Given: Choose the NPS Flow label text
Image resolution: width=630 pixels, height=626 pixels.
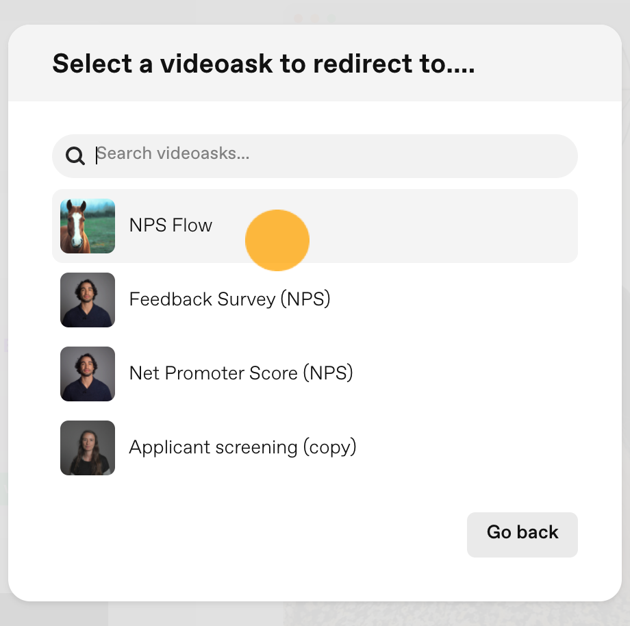Looking at the screenshot, I should pos(171,225).
